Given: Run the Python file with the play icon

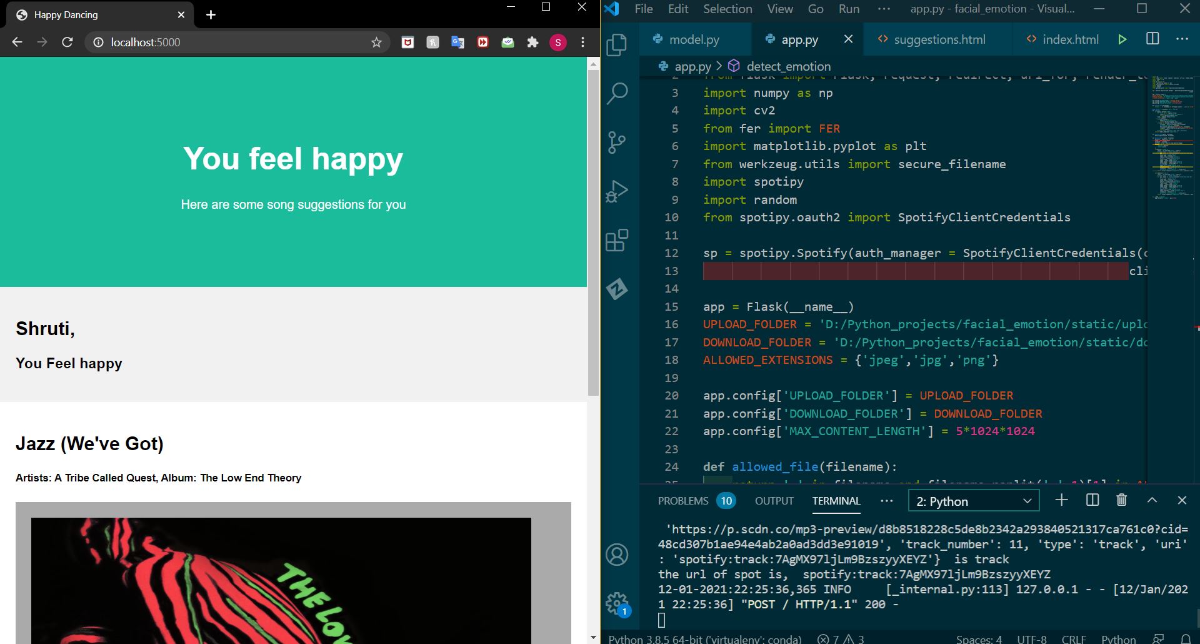Looking at the screenshot, I should point(1122,39).
